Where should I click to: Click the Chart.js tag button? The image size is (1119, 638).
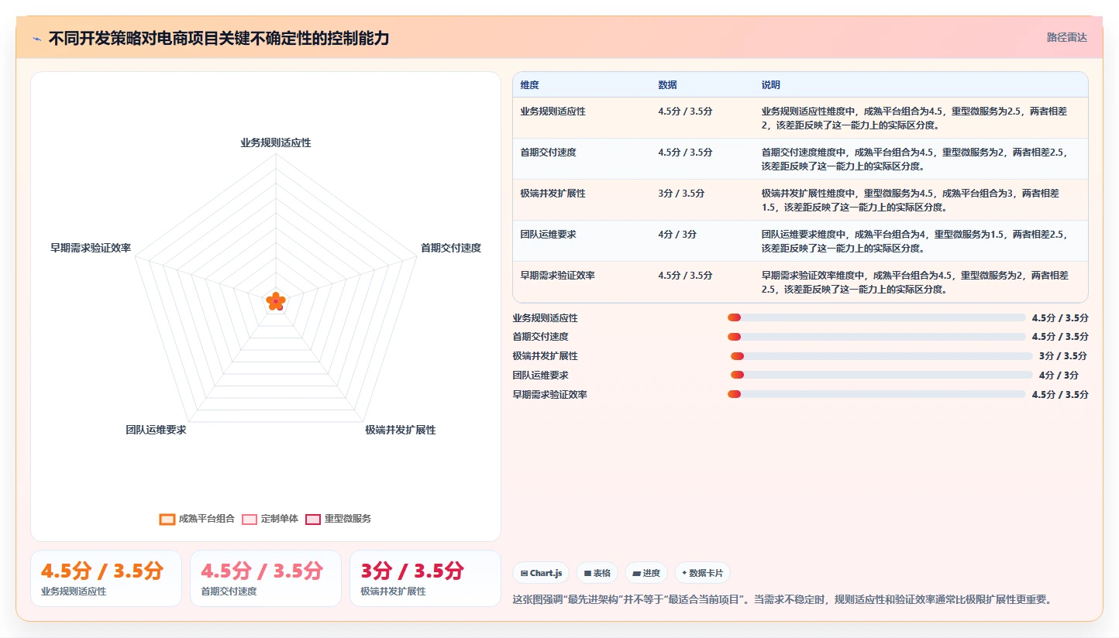pos(541,573)
